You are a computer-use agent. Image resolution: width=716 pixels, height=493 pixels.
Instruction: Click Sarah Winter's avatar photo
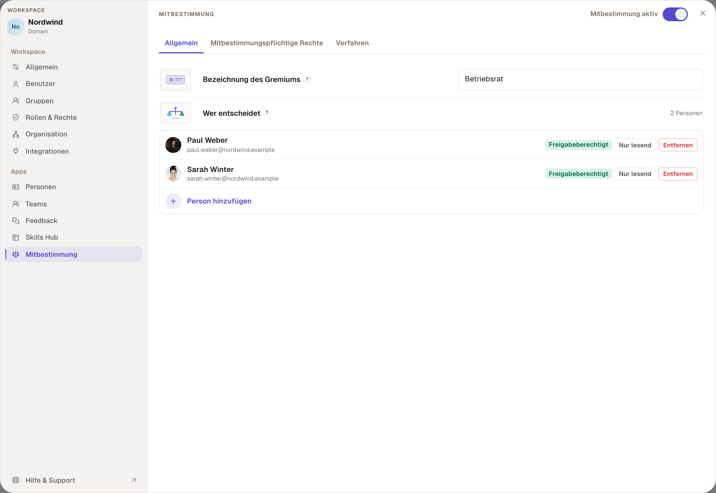(173, 174)
